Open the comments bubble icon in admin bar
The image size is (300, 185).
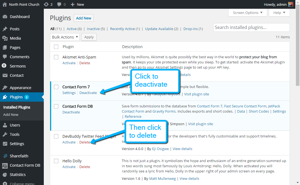59,4
